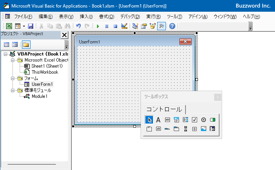This screenshot has height=170, width=275.
Task: Open the アドイン(A) menu
Action: click(x=198, y=17)
